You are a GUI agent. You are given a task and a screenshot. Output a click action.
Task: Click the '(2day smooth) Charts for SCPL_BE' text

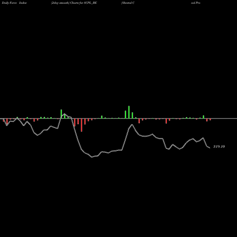point(74,3)
